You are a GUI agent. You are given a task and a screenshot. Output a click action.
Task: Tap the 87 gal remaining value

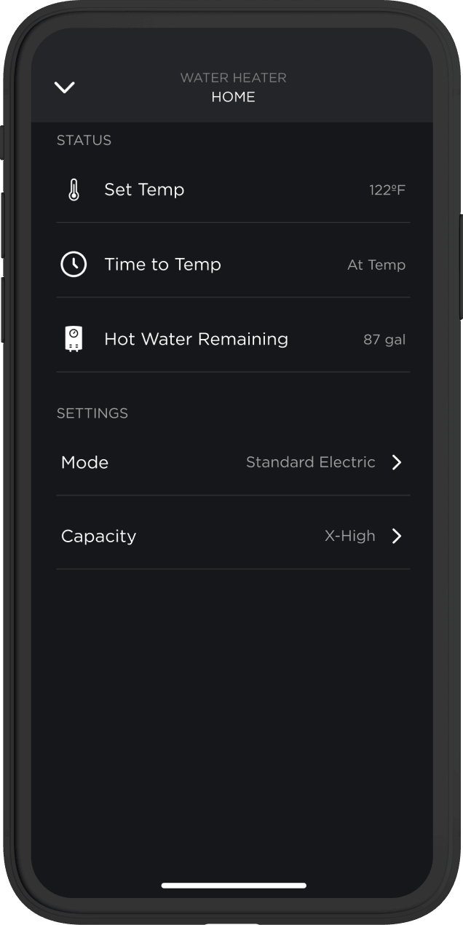(384, 340)
